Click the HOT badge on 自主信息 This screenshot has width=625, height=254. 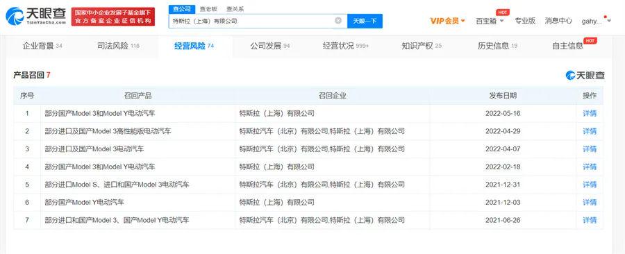coord(590,40)
